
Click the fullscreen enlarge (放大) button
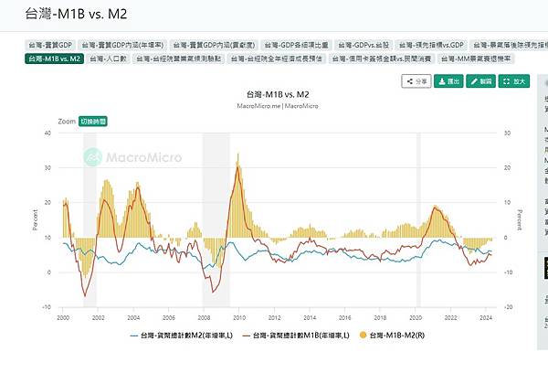tap(513, 81)
